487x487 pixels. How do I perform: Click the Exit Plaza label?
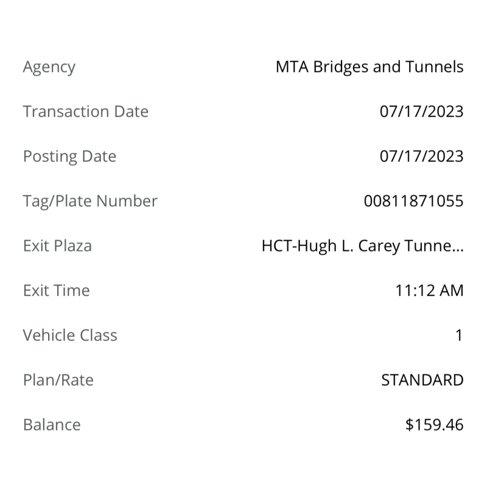coord(57,246)
